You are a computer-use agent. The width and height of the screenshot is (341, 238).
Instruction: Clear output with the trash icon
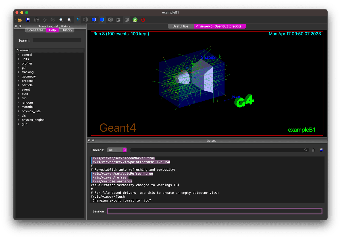[313, 150]
